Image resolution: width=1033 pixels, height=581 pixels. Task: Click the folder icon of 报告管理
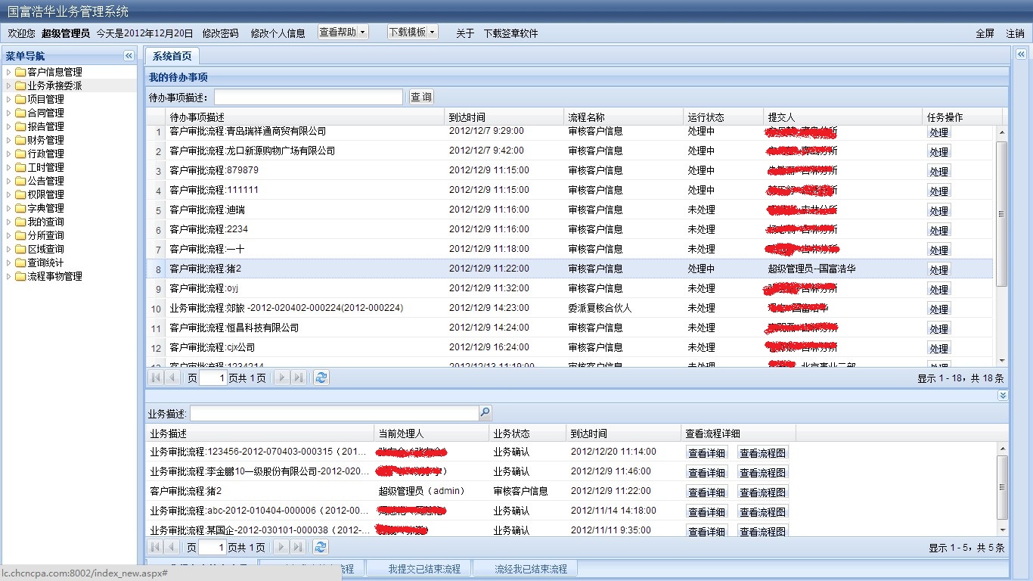(20, 126)
